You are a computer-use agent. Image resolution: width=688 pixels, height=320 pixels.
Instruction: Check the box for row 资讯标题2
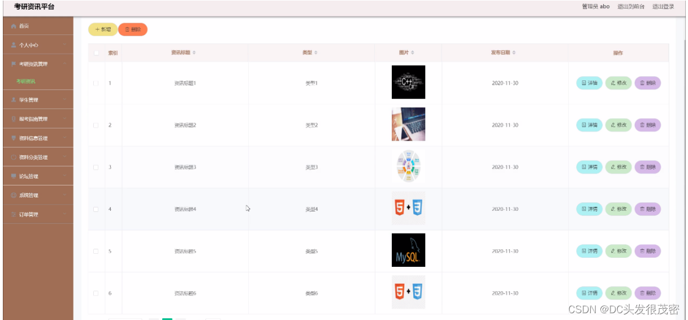pyautogui.click(x=96, y=125)
